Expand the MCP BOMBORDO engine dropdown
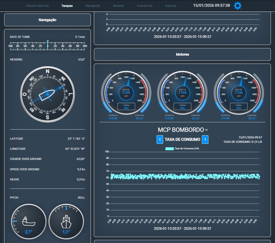The height and width of the screenshot is (243, 275). click(183, 130)
